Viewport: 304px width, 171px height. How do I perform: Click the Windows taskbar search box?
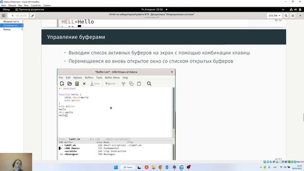point(128,167)
